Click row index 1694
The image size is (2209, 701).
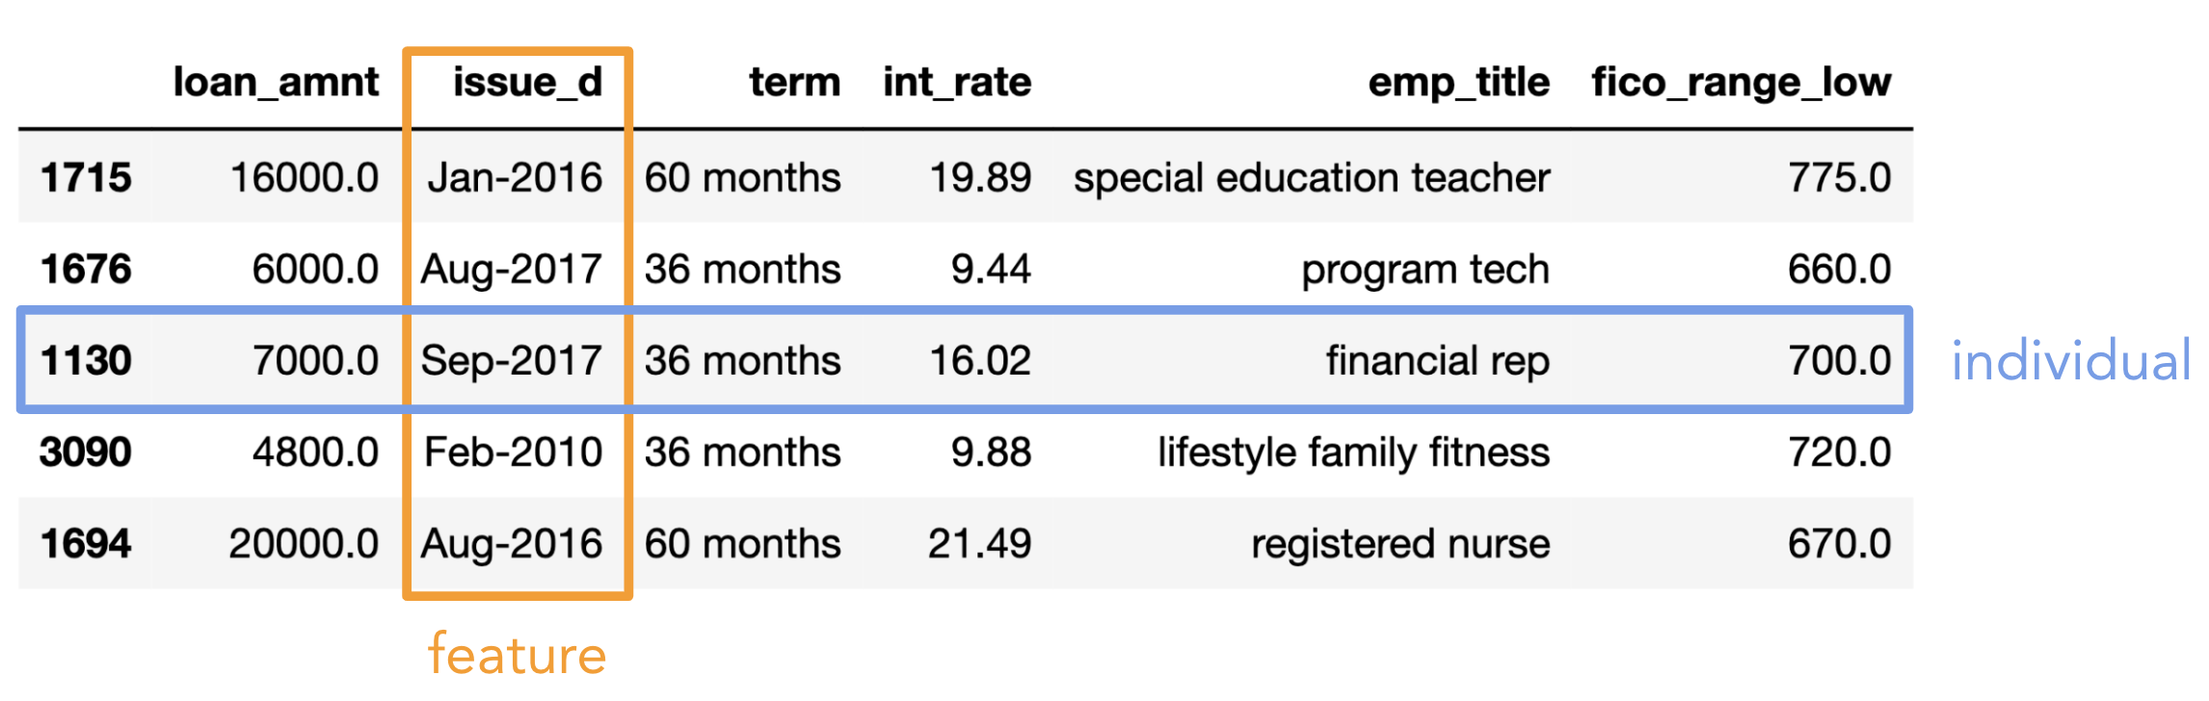tap(86, 544)
